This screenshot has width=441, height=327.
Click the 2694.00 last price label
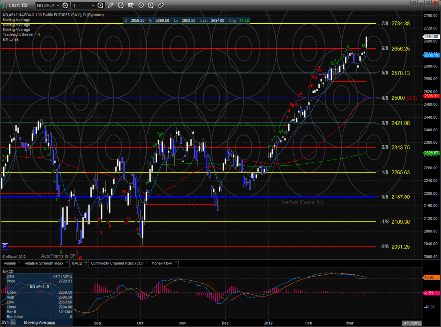pos(431,37)
